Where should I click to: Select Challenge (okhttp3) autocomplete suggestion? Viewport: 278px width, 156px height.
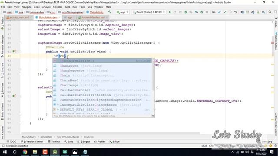pyautogui.click(x=102, y=85)
